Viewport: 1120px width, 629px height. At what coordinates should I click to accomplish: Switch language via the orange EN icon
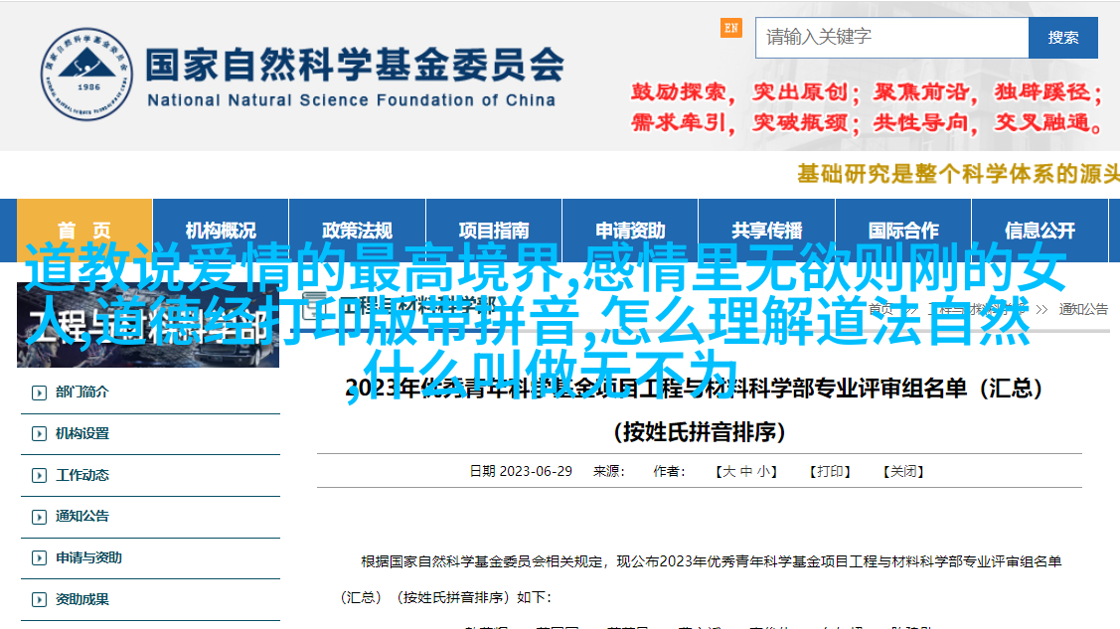[731, 28]
